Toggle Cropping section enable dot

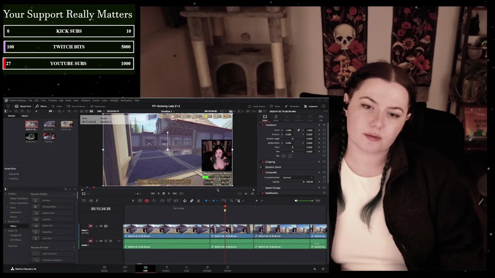(x=263, y=162)
